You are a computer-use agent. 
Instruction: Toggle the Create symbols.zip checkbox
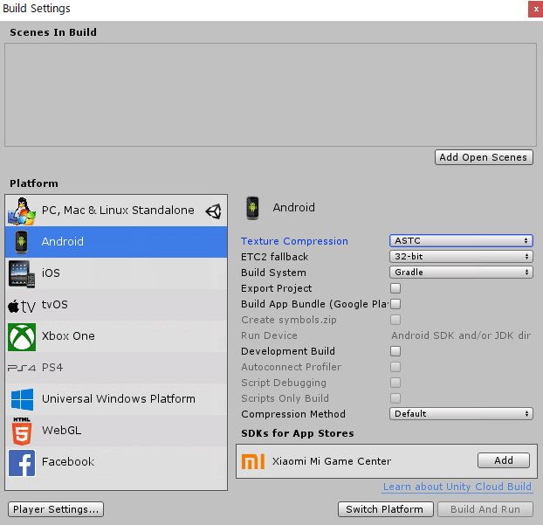coord(395,320)
